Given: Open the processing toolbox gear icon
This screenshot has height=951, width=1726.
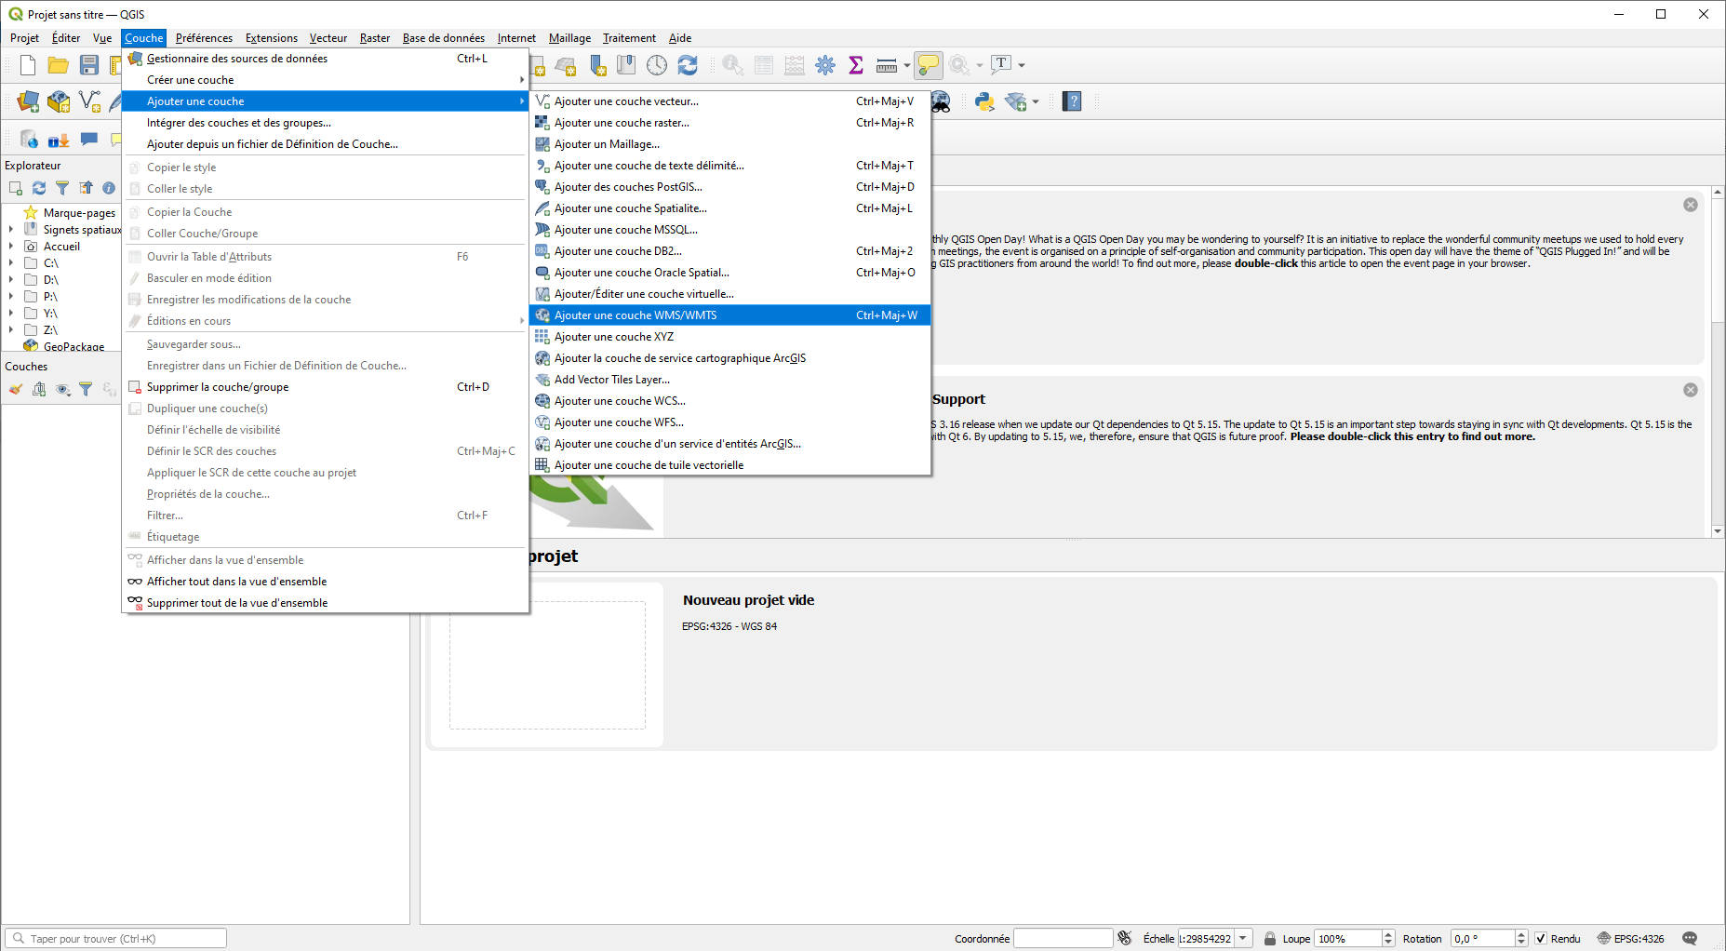Looking at the screenshot, I should point(825,65).
